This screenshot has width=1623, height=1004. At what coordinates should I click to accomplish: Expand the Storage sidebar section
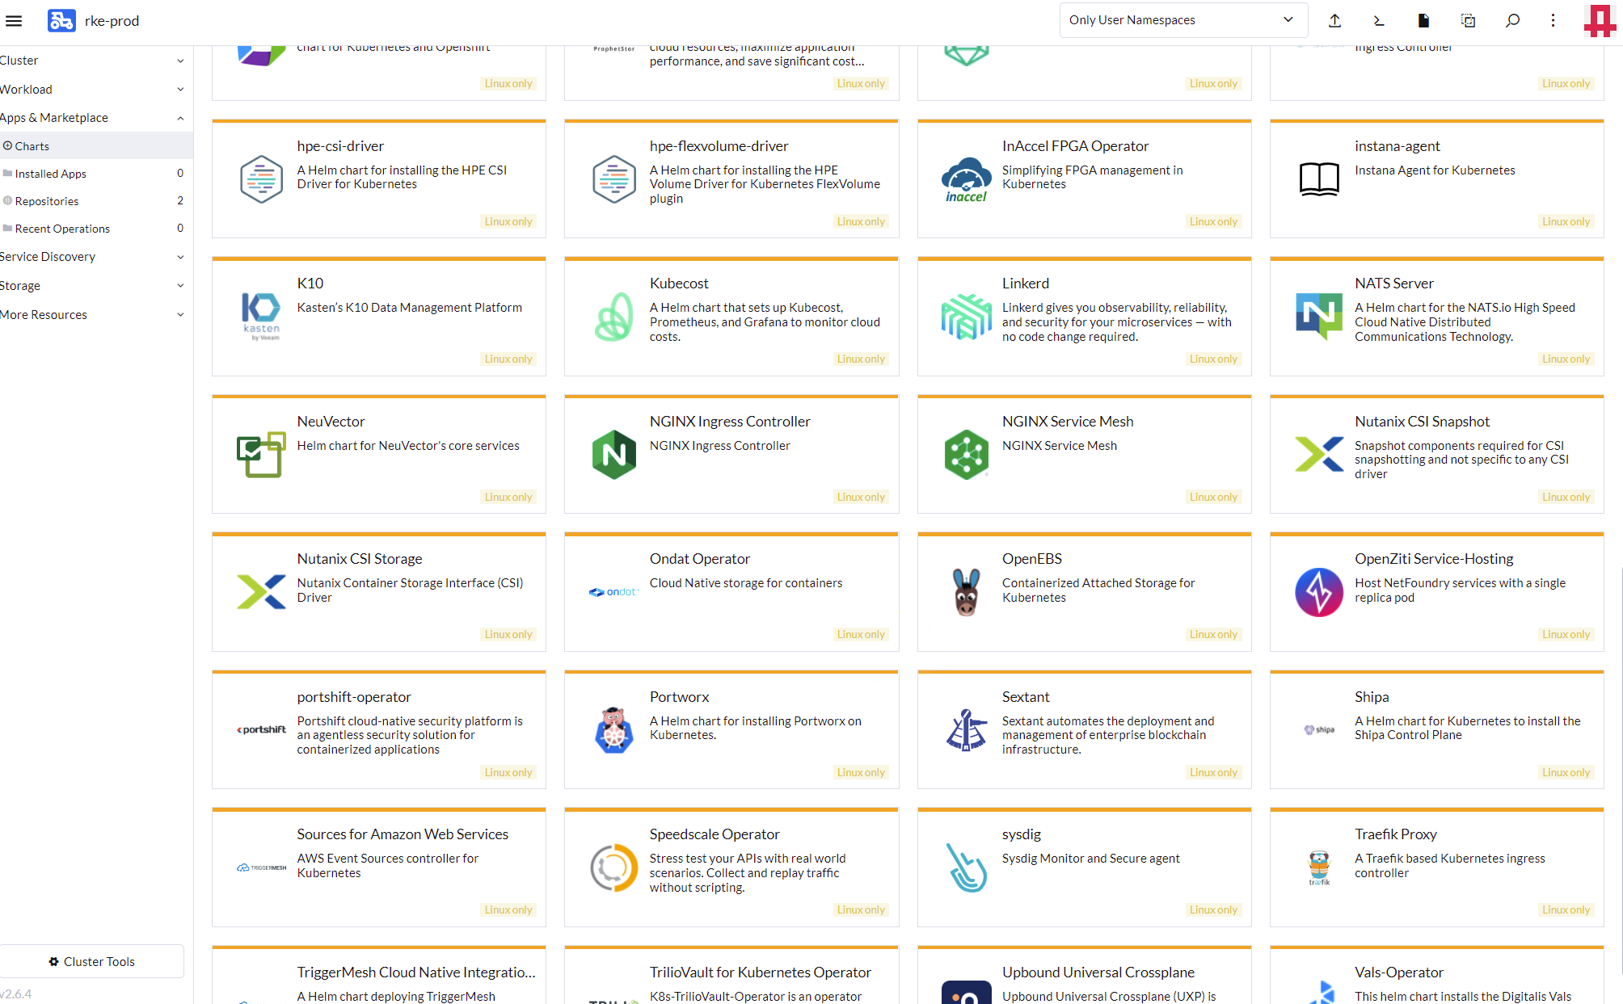click(x=94, y=286)
